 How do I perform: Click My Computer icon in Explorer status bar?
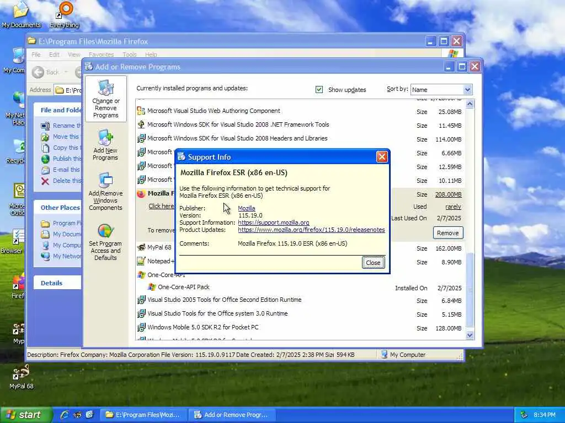384,355
